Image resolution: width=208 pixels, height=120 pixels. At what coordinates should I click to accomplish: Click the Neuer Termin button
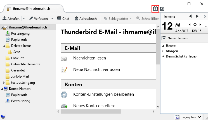click(175, 38)
